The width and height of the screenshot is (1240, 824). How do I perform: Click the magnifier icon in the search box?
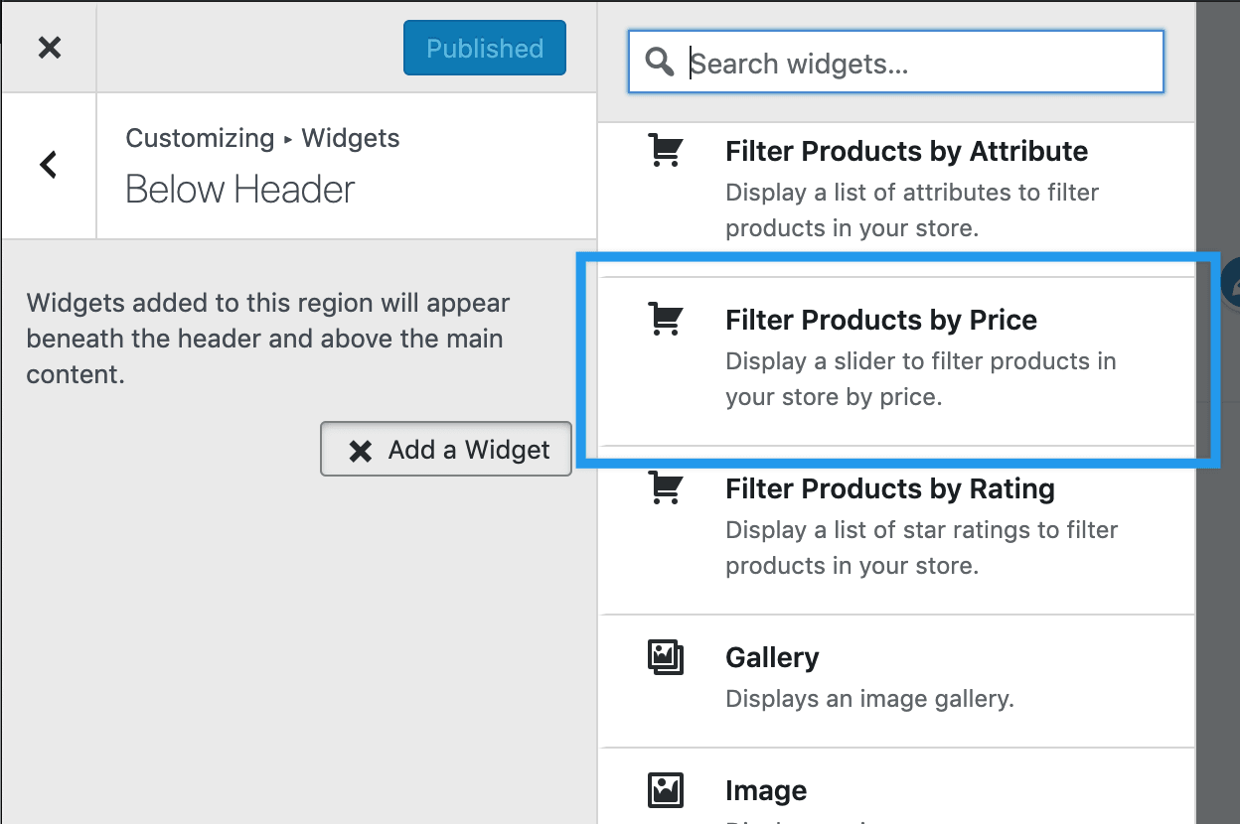pos(660,62)
